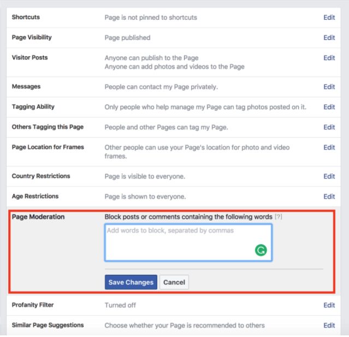This screenshot has width=349, height=337.
Task: Edit Page Location for Frames setting
Action: coord(329,147)
